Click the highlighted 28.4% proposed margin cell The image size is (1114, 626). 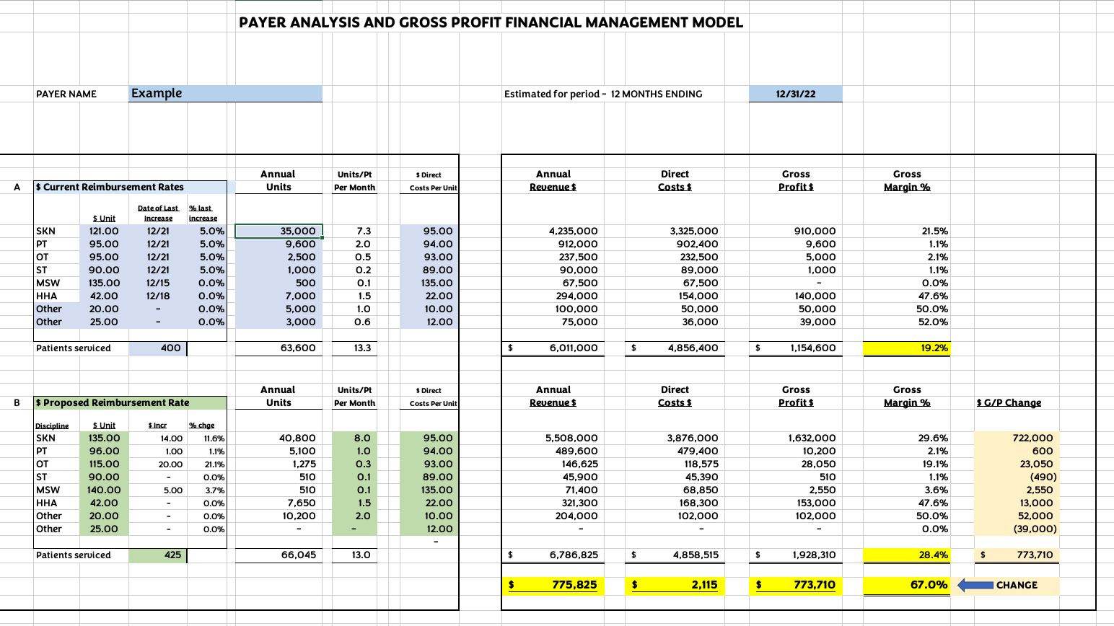[907, 555]
